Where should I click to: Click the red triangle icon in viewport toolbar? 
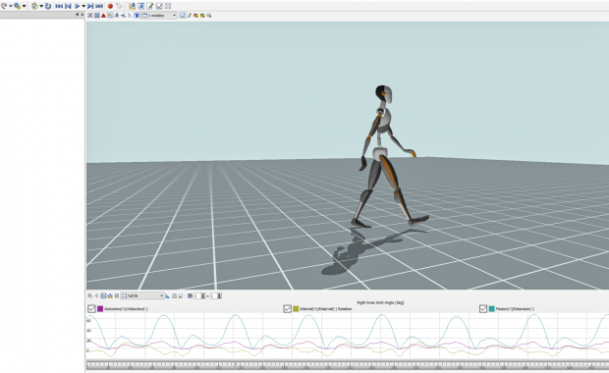(x=103, y=16)
